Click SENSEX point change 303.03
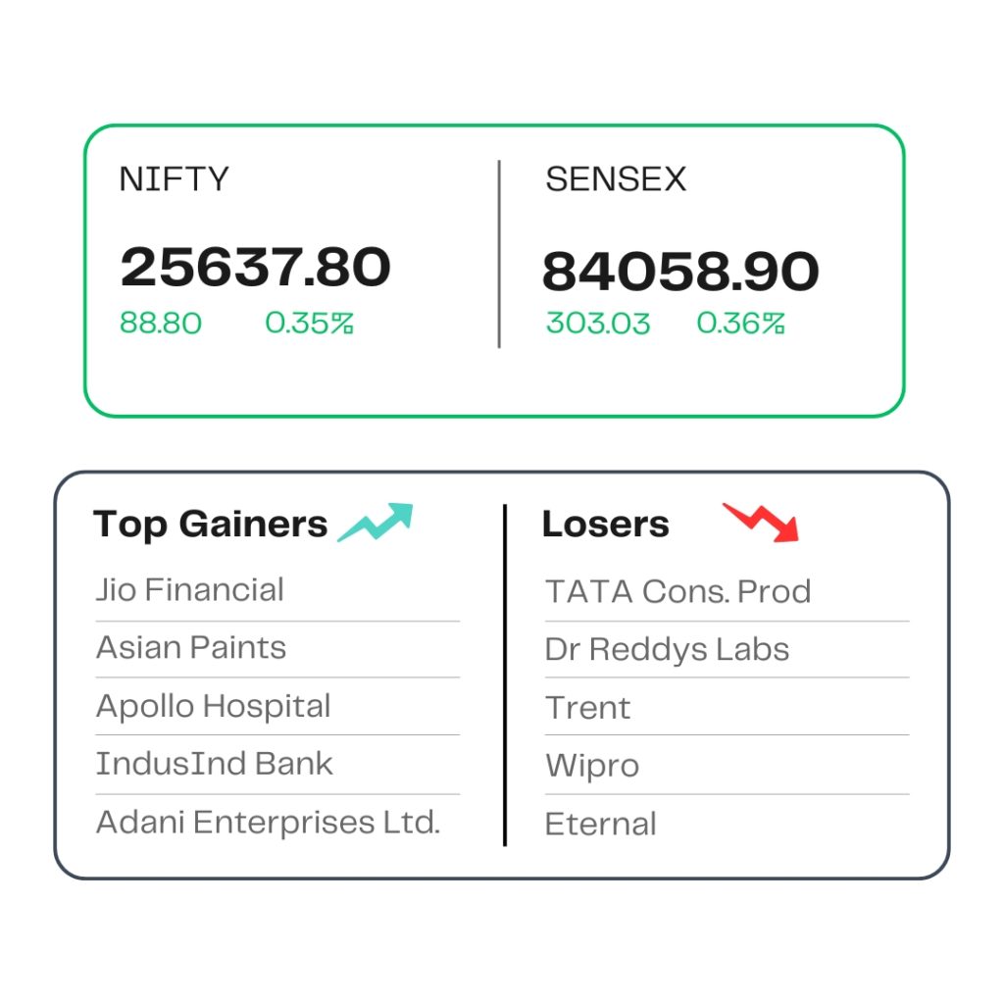 pyautogui.click(x=598, y=323)
